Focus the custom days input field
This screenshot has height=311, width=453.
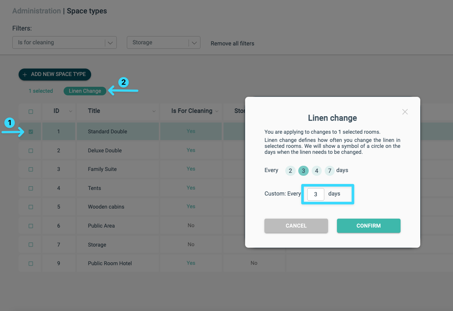click(x=316, y=194)
